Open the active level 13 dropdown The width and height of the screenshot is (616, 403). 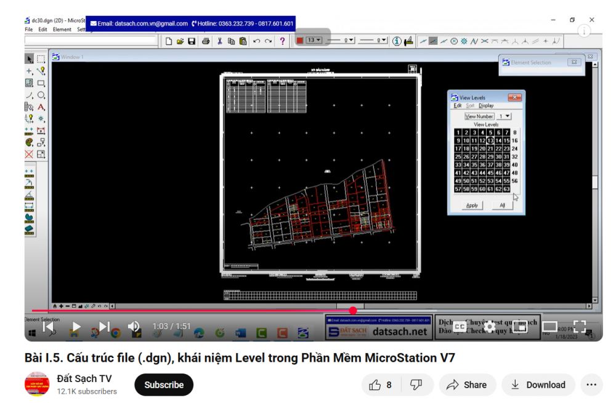[x=315, y=41]
